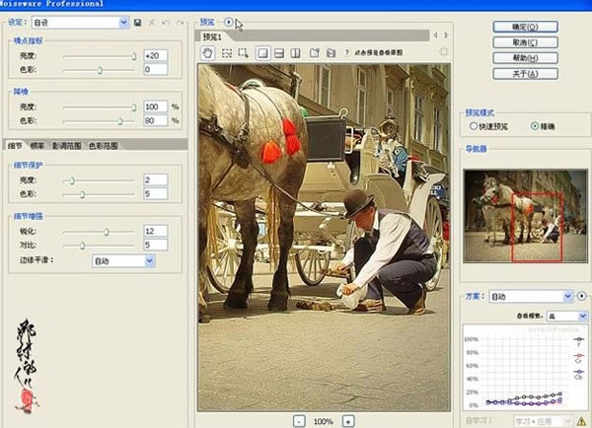The image size is (592, 428).
Task: Click the 帮助(H) help button
Action: coord(525,58)
